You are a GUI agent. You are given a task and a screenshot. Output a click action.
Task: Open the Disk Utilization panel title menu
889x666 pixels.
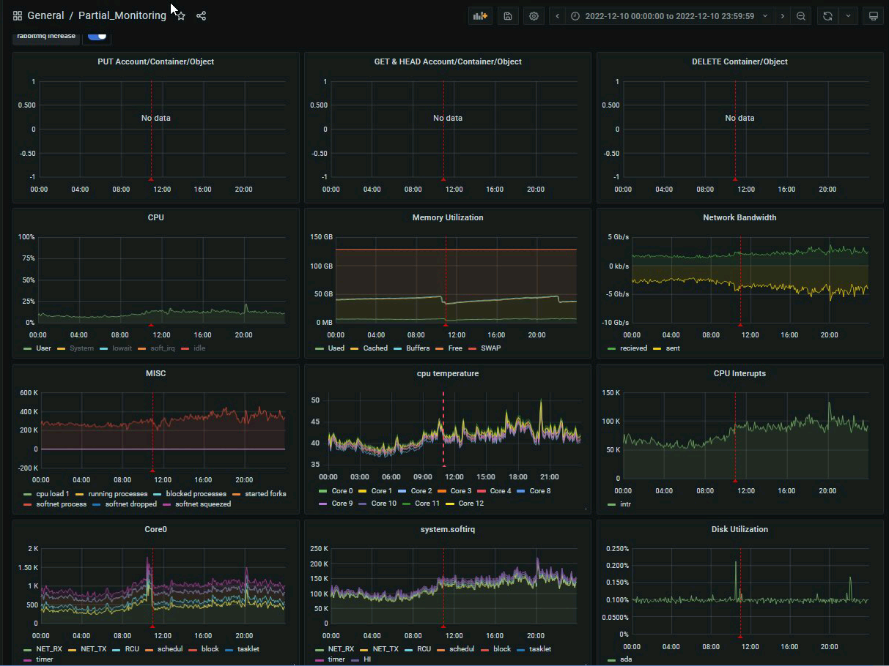coord(739,529)
